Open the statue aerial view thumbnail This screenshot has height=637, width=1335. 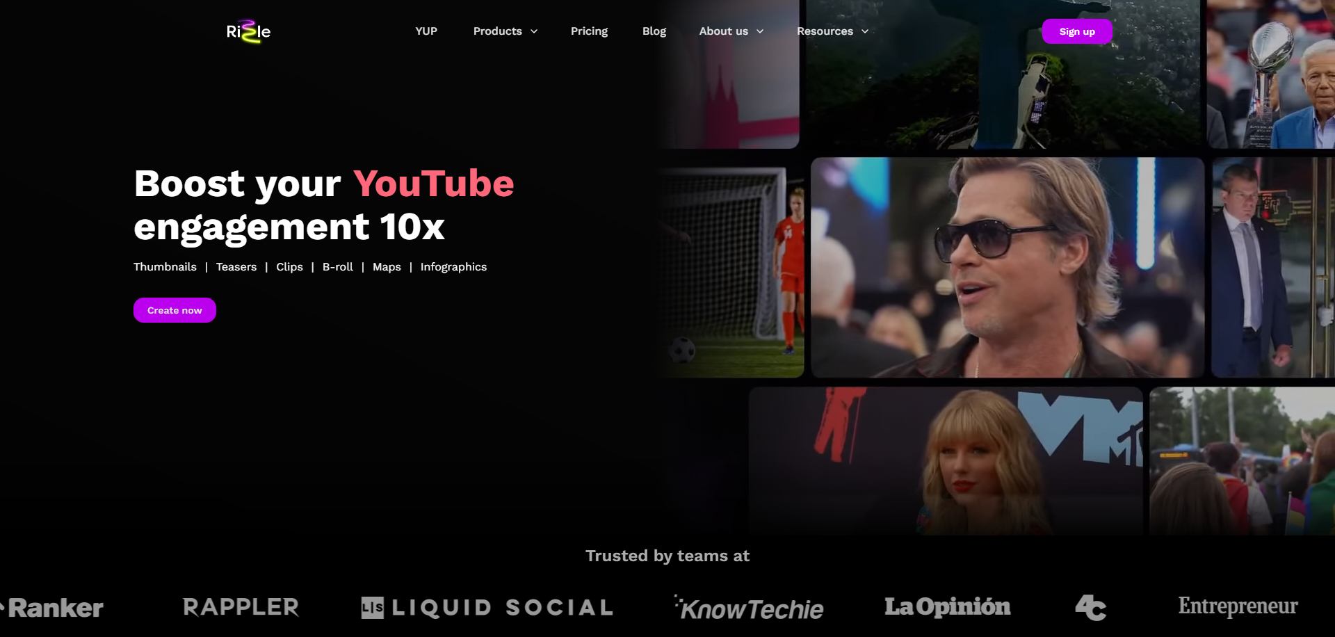pyautogui.click(x=1003, y=74)
